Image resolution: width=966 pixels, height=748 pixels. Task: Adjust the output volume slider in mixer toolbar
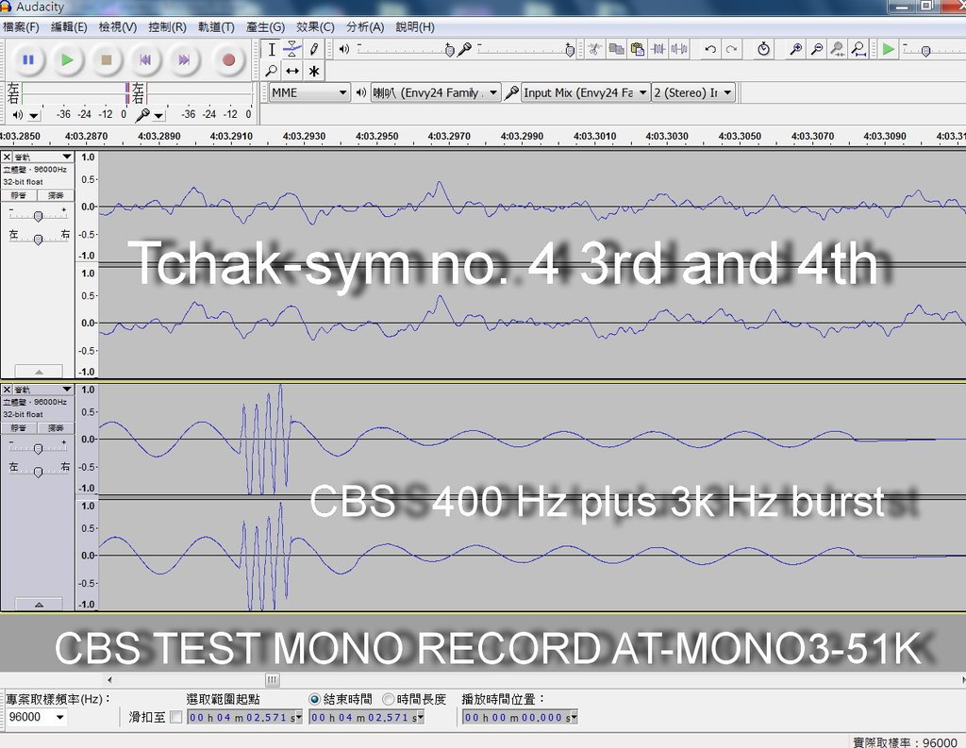coord(449,51)
